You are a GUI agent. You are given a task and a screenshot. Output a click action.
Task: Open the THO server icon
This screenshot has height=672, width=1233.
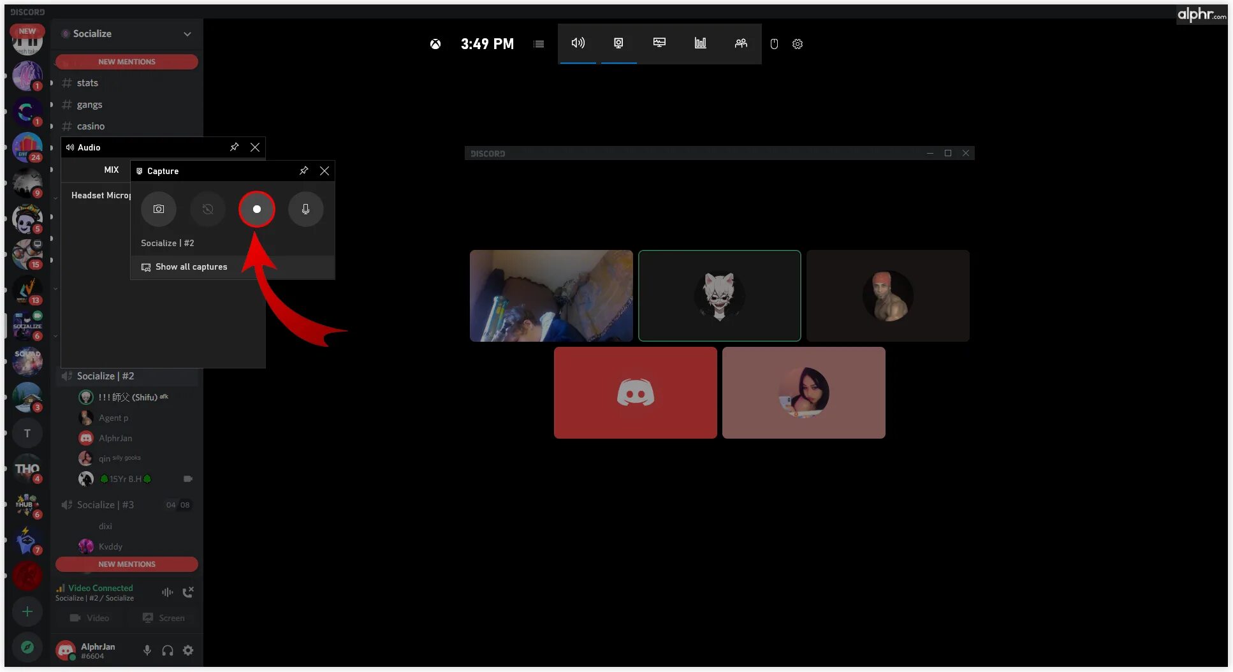tap(27, 469)
